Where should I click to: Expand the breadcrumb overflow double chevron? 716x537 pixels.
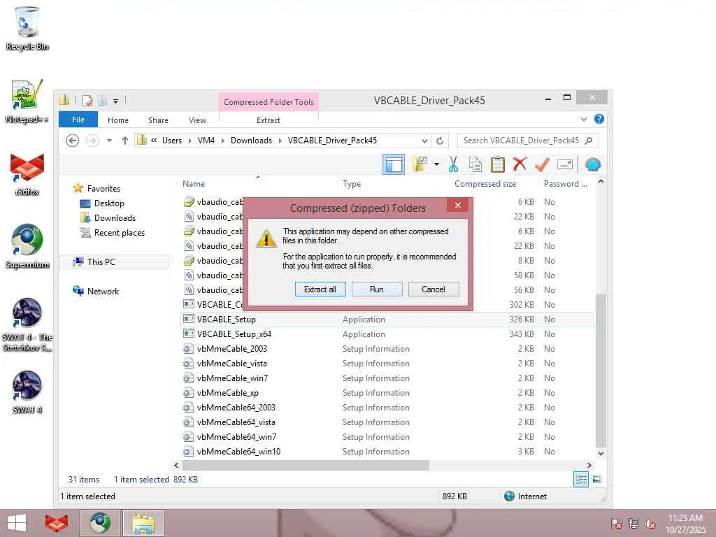pos(154,140)
